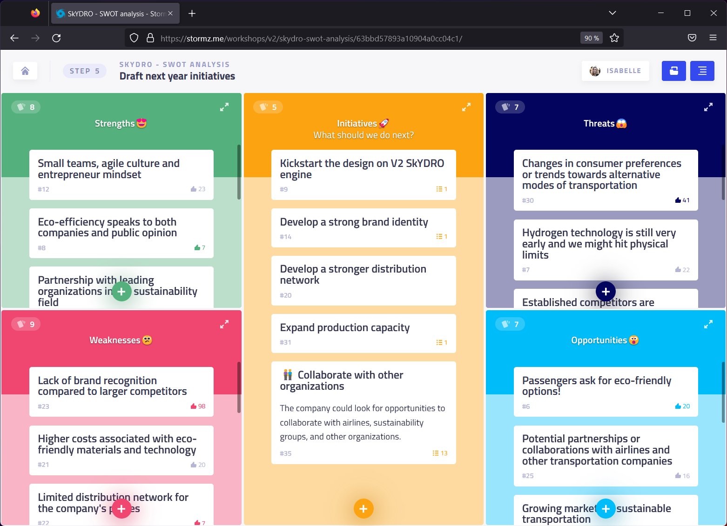
Task: Like the Potential partnerships card
Action: (682, 476)
